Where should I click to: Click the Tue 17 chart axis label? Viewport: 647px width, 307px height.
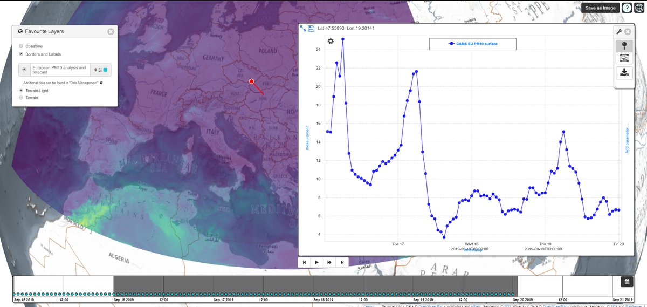pos(398,244)
